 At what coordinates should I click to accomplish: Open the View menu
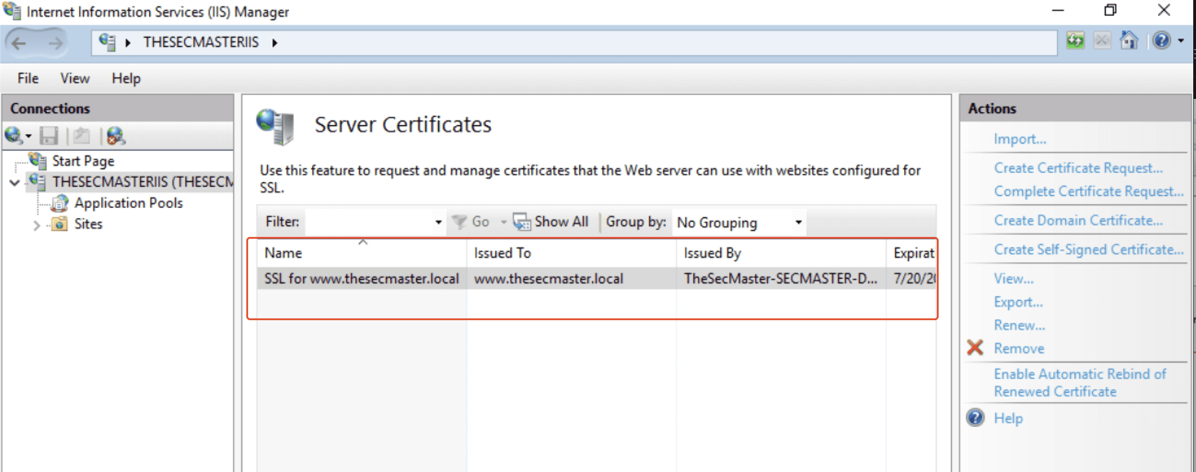coord(75,78)
